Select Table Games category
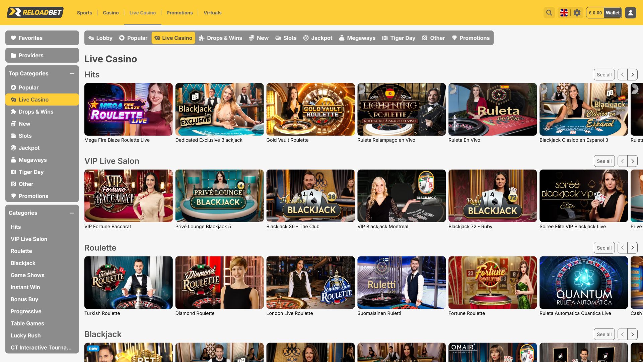Viewport: 643px width, 362px height. tap(27, 323)
